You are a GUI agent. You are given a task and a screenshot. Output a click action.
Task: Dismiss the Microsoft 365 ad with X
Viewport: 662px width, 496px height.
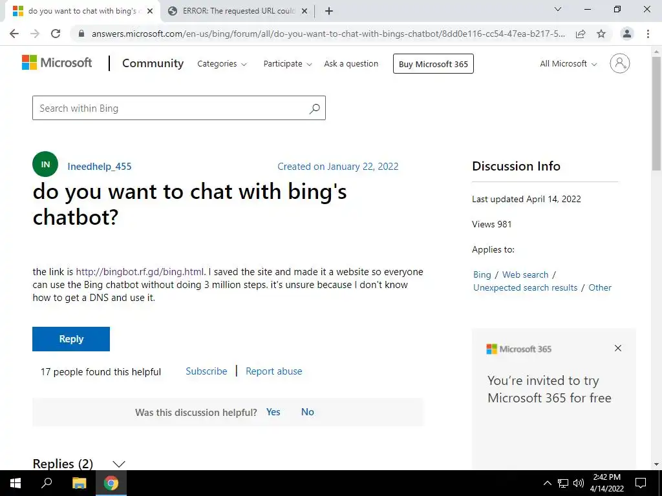(x=618, y=348)
